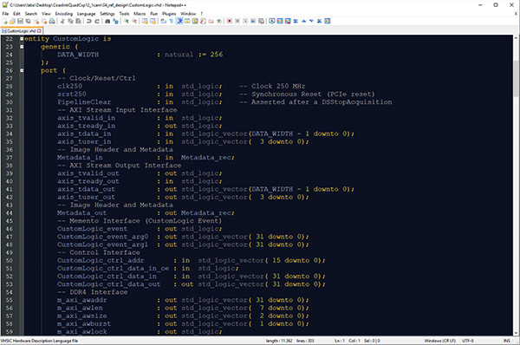This screenshot has width=520, height=345.
Task: Toggle the Word Wrap toolbar button
Action: [x=164, y=21]
